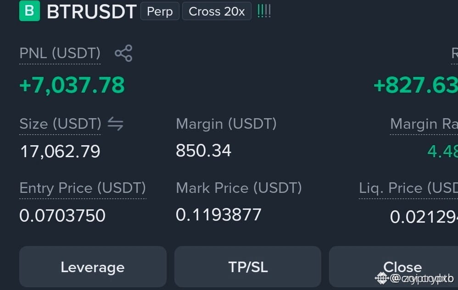Click the Perp contract tag
This screenshot has width=458, height=290.
click(x=160, y=11)
